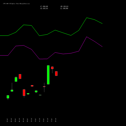The width and height of the screenshot is (126, 126).
Task: Select the low value 'L: 30.30'
Action: pos(64,9)
